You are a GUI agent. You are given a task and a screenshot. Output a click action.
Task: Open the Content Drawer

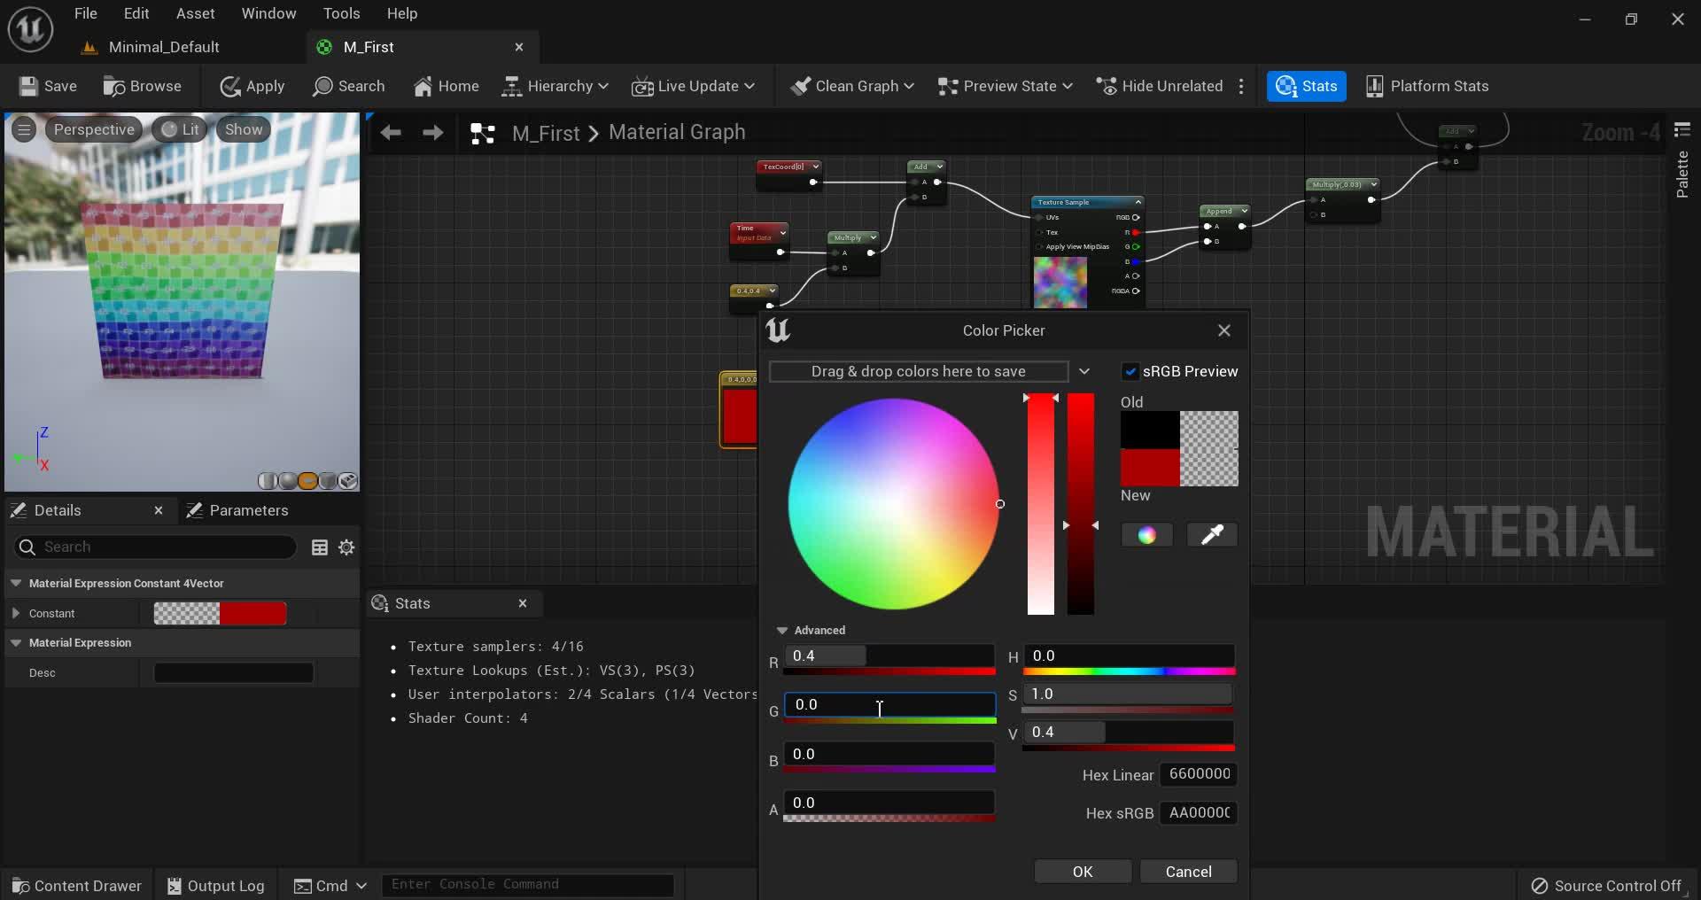click(x=77, y=885)
